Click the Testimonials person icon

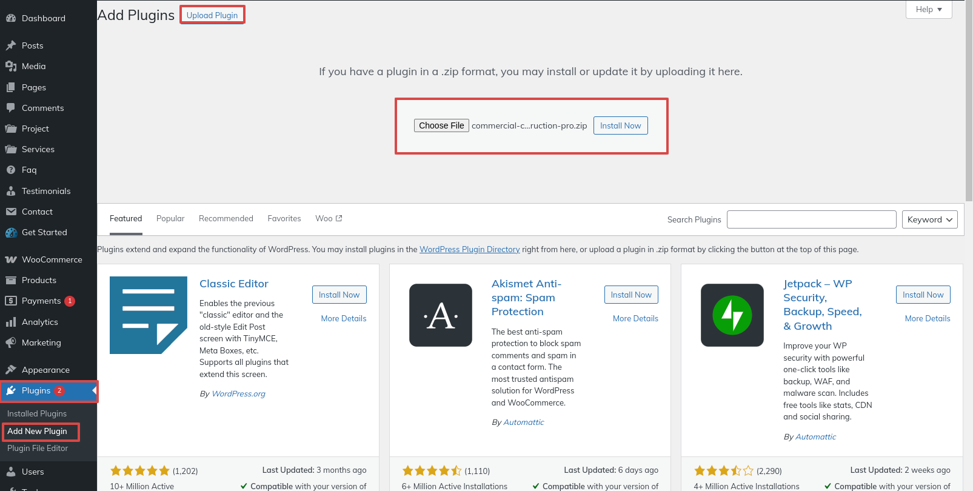tap(11, 191)
